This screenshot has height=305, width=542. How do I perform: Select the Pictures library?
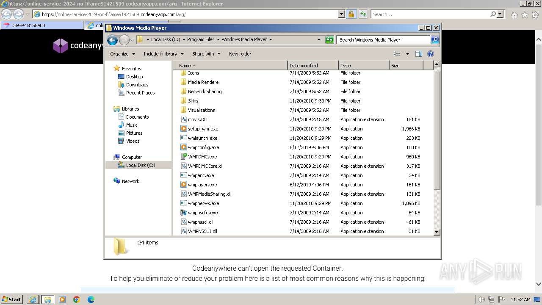[134, 133]
